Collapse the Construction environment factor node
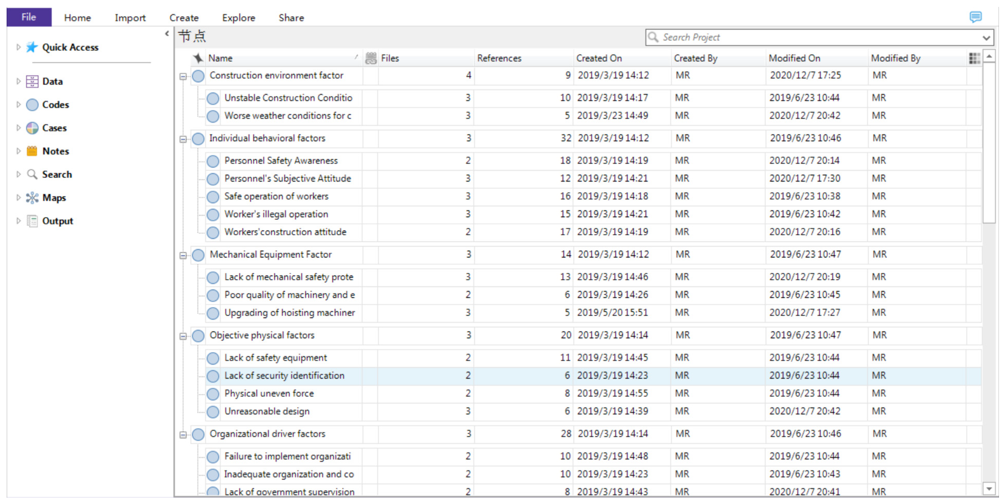The image size is (1005, 503). (183, 77)
